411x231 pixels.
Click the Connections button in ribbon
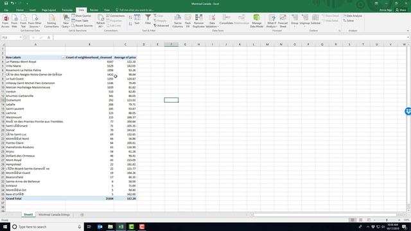pyautogui.click(x=116, y=15)
